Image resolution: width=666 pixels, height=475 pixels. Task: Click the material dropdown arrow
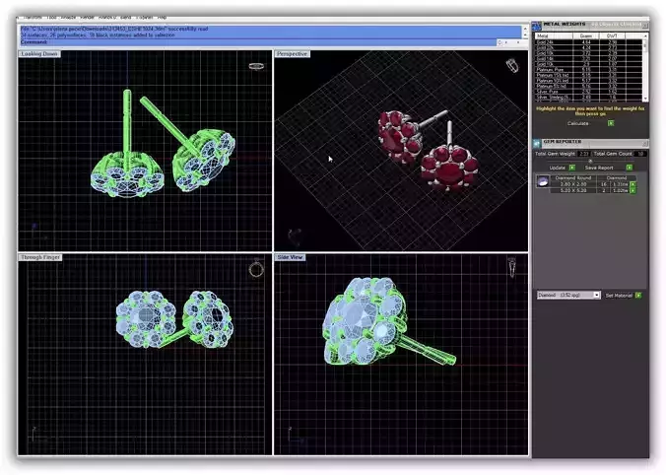coord(596,295)
